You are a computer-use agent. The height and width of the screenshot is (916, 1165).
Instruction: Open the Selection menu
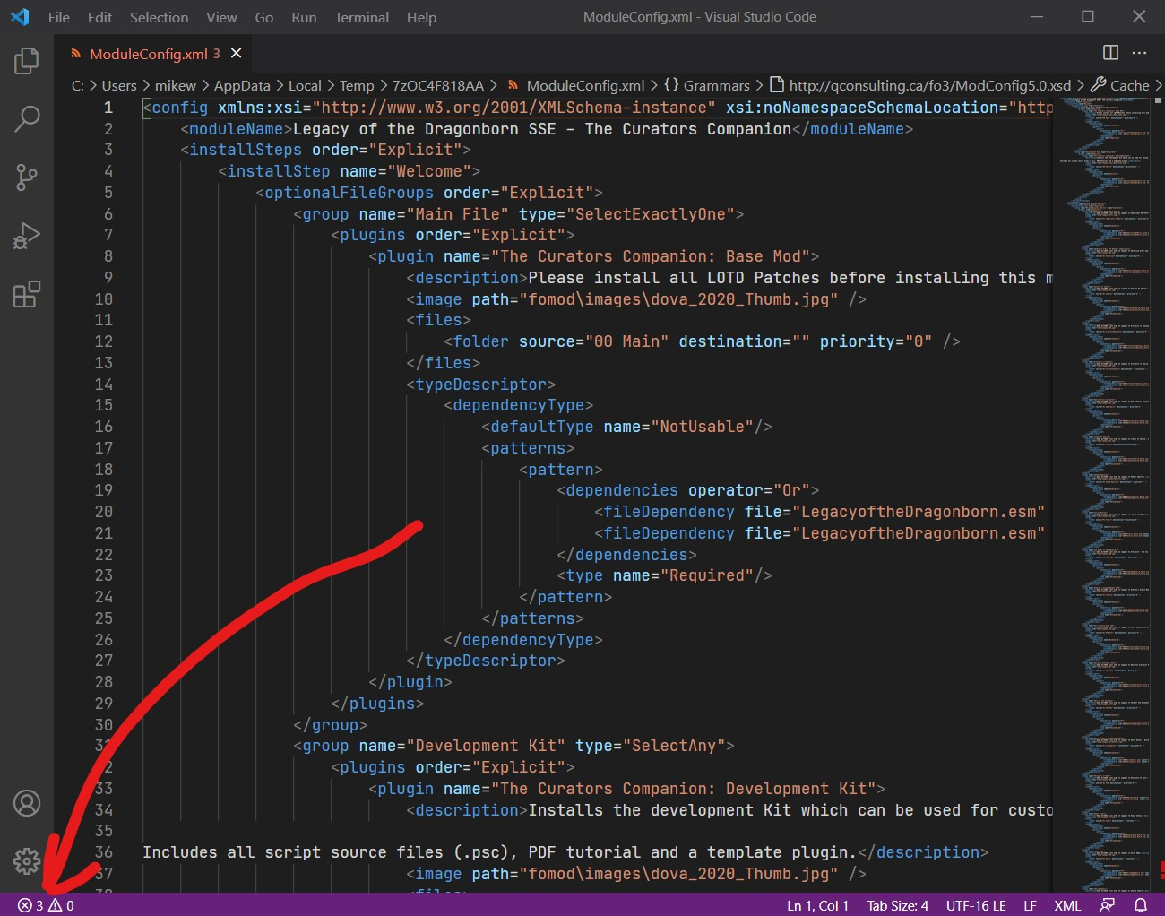point(159,17)
